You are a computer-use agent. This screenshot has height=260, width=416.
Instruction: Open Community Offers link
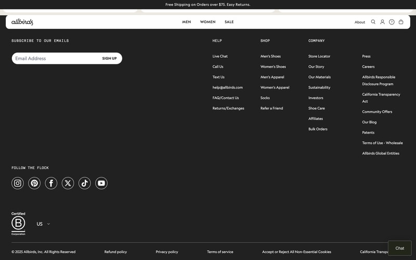[x=377, y=112]
